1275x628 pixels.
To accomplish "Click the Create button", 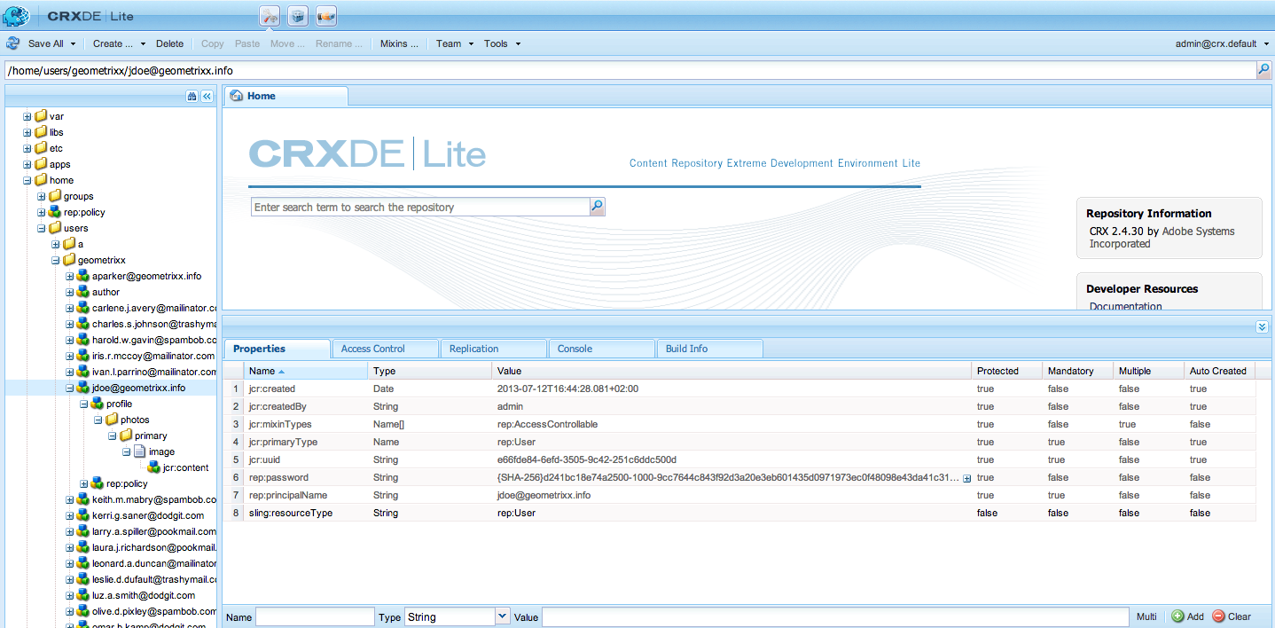I will click(113, 43).
